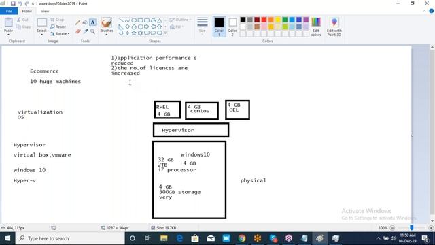Image resolution: width=435 pixels, height=245 pixels.
Task: Click the Crop button
Action: [x=57, y=20]
